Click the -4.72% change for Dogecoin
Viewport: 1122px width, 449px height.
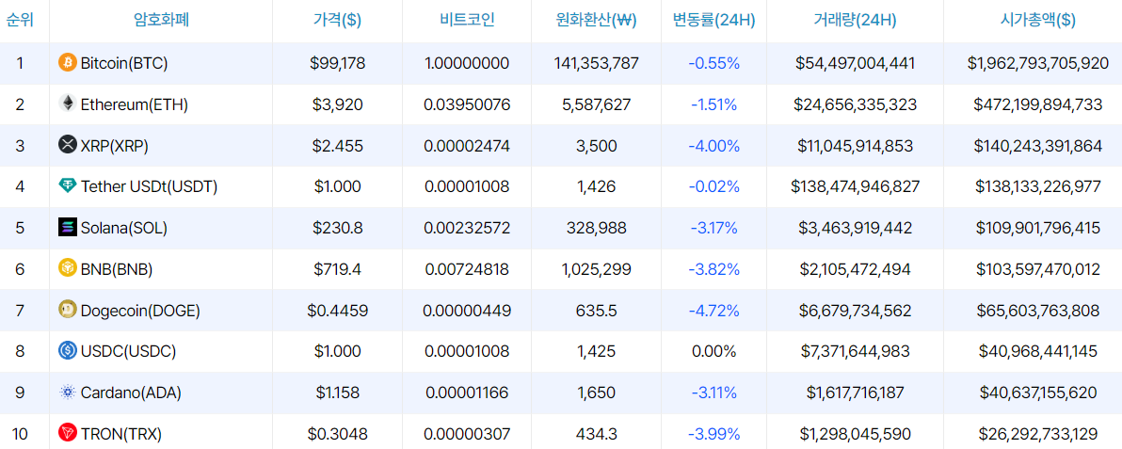(714, 311)
